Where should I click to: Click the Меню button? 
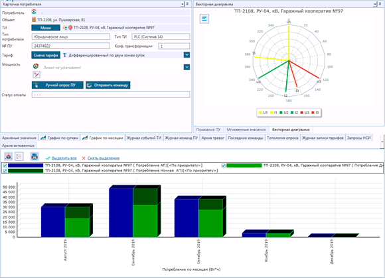(x=46, y=28)
